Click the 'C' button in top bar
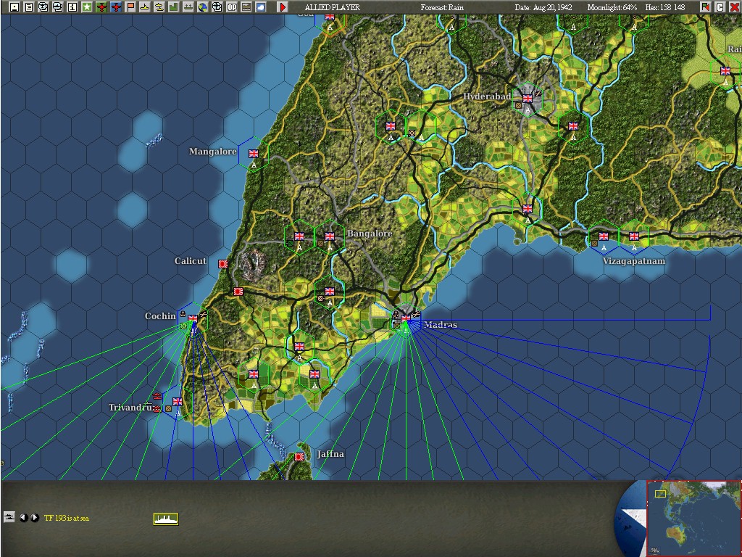Image resolution: width=742 pixels, height=557 pixels. tap(720, 7)
